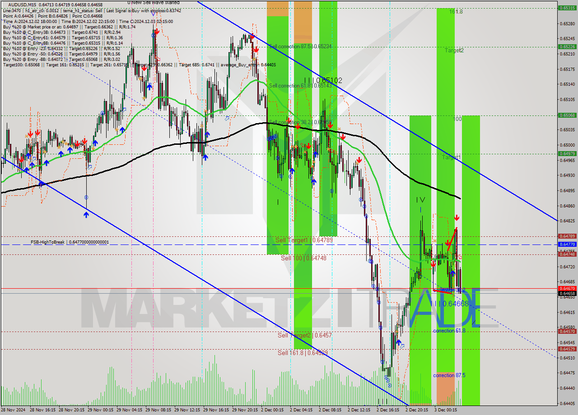The image size is (578, 415).
Task: Click the 'I V' wave label
Action: [x=421, y=199]
